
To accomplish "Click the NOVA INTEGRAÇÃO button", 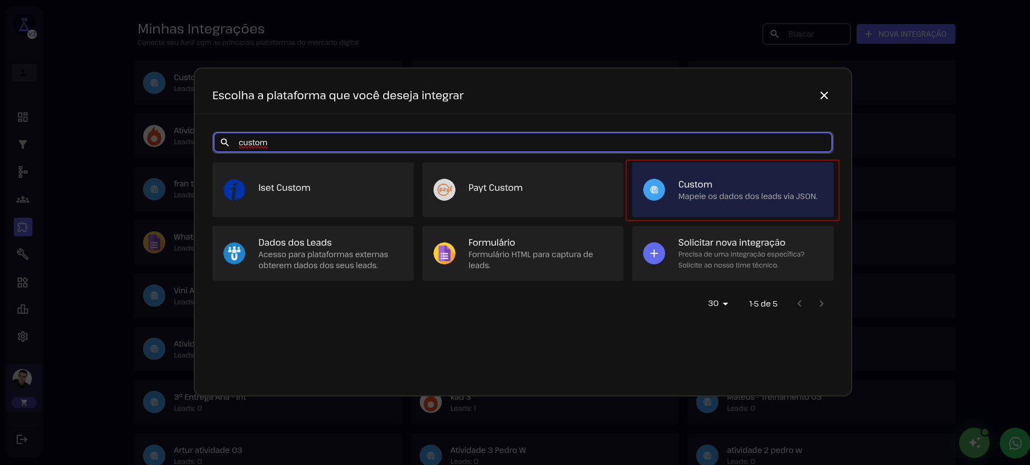I will [905, 34].
